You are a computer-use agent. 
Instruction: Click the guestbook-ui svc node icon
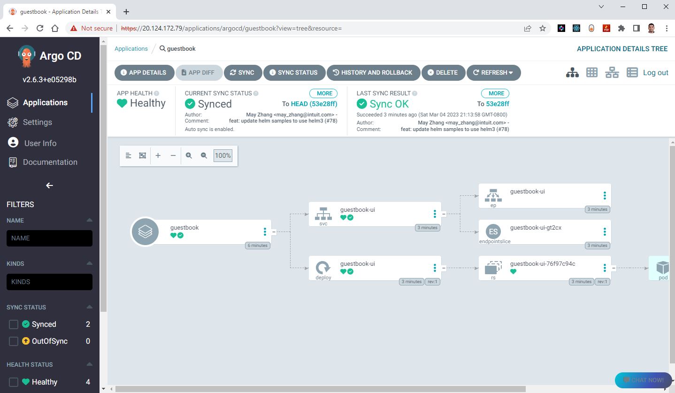[323, 214]
